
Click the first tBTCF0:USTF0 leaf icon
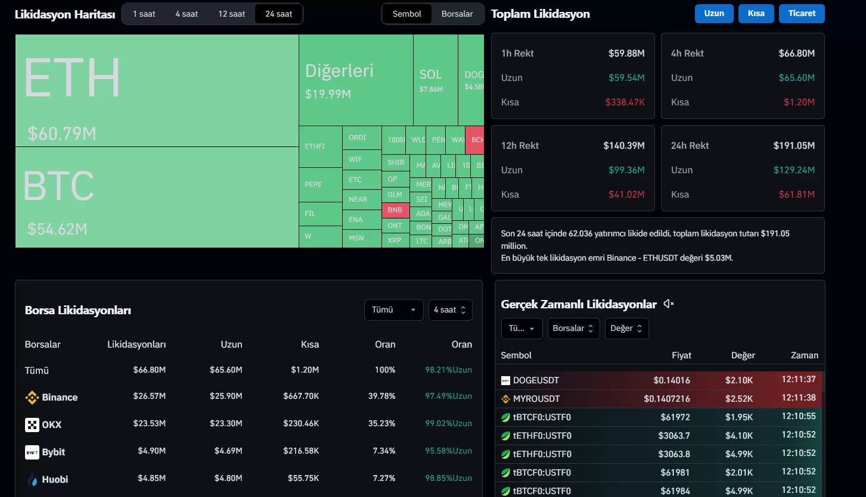pyautogui.click(x=506, y=417)
